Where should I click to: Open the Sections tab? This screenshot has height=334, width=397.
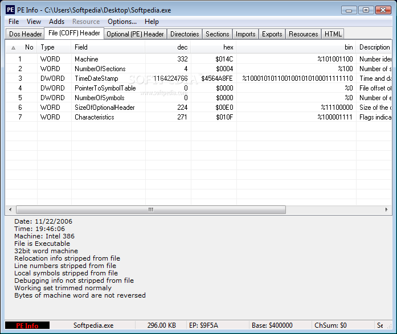[217, 34]
